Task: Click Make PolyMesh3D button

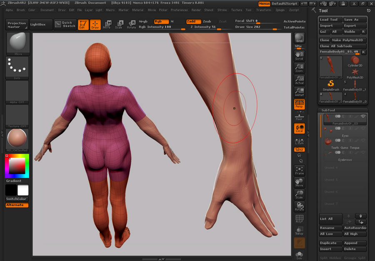Action: pyautogui.click(x=349, y=40)
